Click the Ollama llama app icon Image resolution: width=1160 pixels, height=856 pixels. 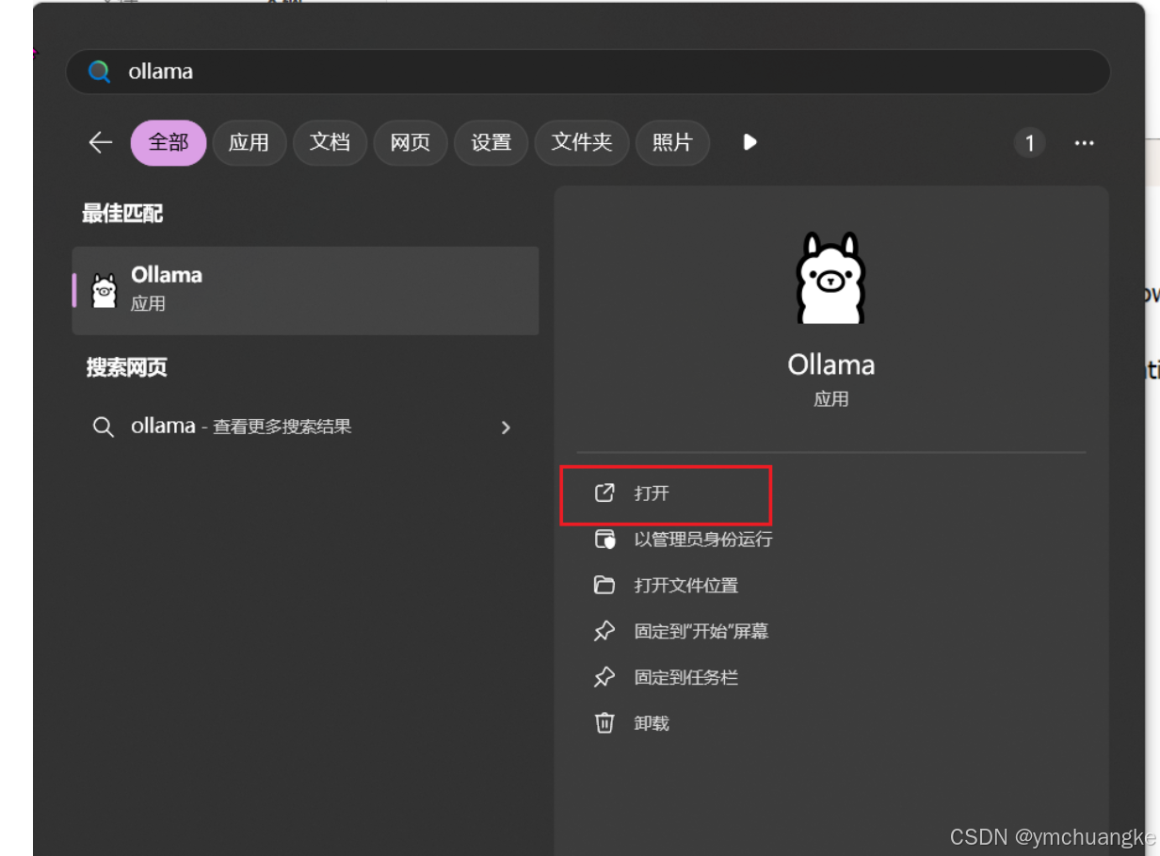coord(104,288)
